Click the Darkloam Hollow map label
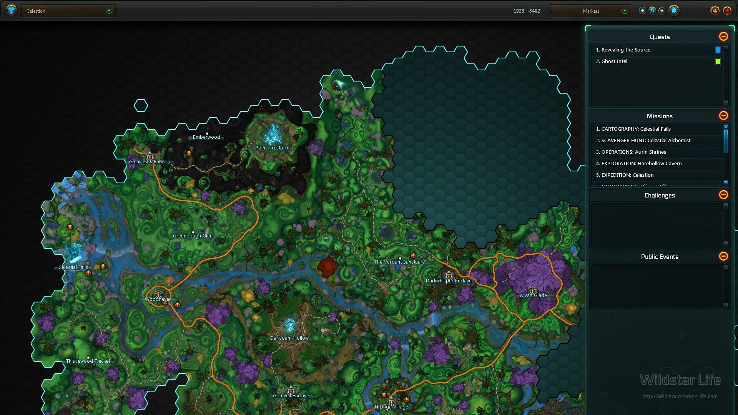738x415 pixels. click(289, 338)
